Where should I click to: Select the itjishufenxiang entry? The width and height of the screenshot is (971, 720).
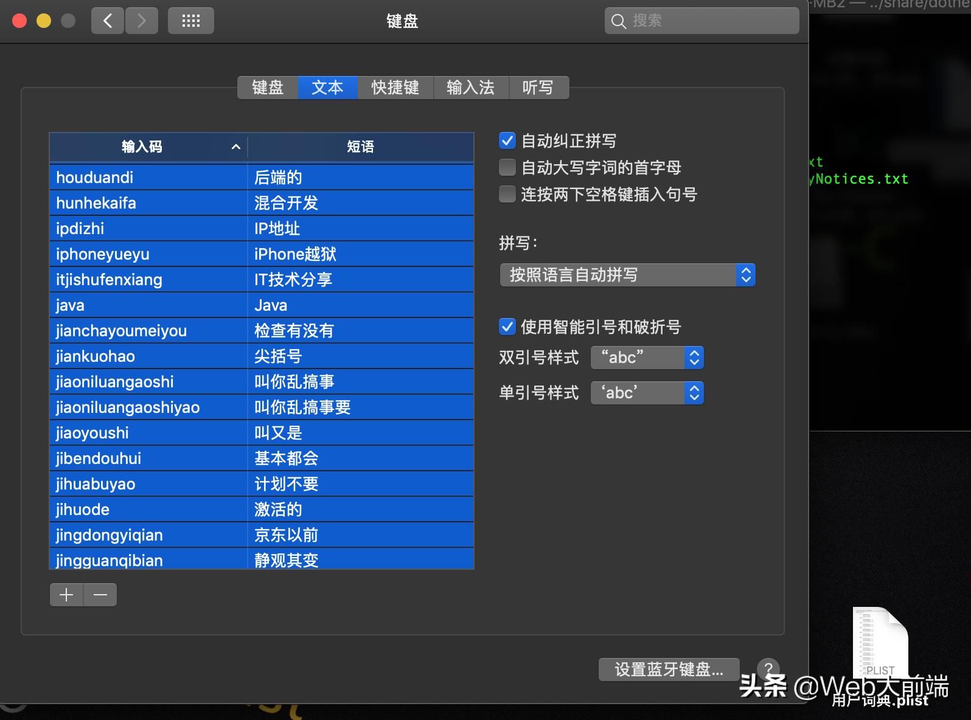[262, 280]
